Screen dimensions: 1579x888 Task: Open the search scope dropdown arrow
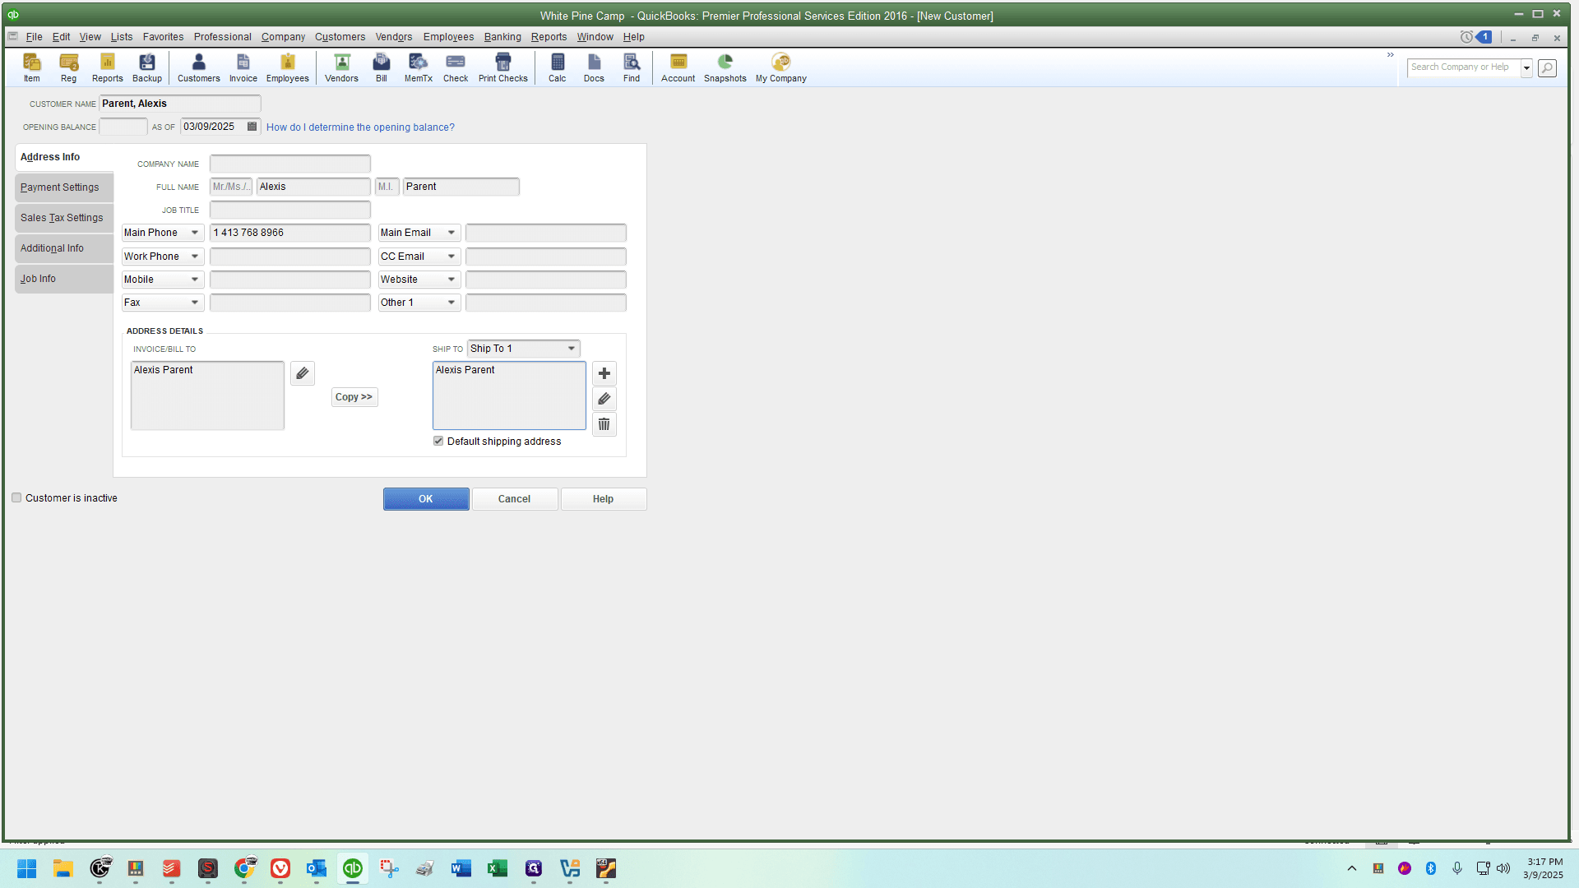(1526, 67)
